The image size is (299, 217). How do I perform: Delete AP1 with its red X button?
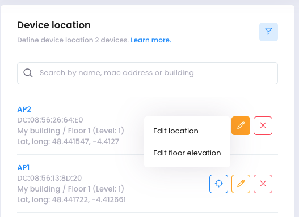(x=263, y=184)
